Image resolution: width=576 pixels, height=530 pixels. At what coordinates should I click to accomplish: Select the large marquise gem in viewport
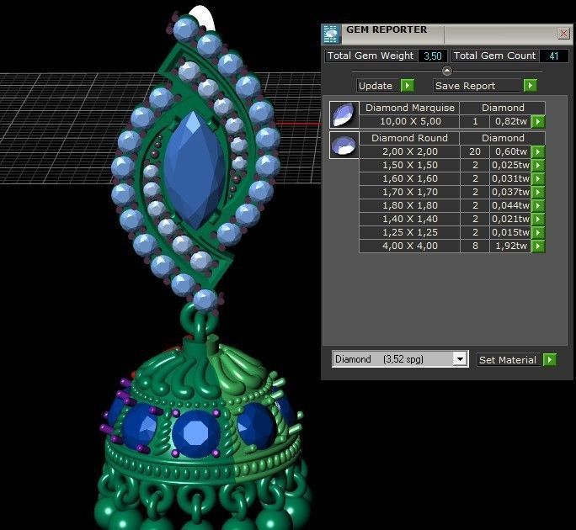(x=194, y=171)
